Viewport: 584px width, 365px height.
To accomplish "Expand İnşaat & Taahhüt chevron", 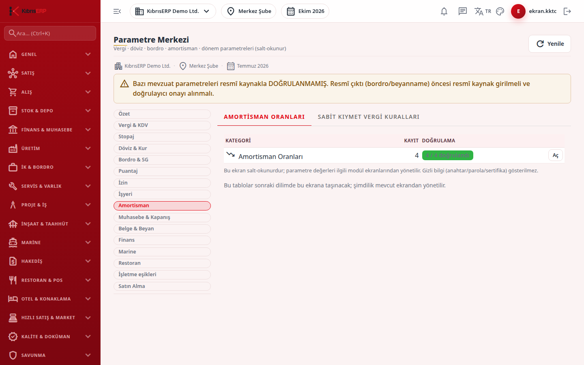I will (88, 224).
